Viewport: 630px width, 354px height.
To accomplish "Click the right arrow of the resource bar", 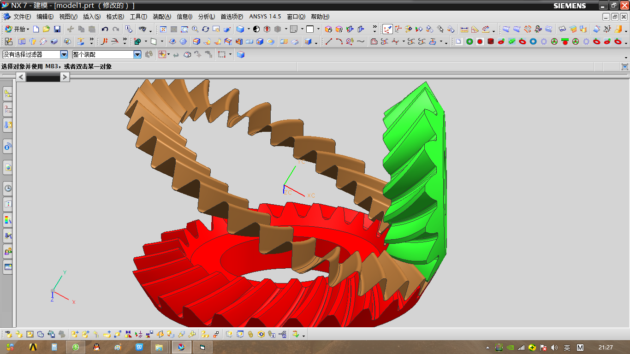I will [65, 77].
